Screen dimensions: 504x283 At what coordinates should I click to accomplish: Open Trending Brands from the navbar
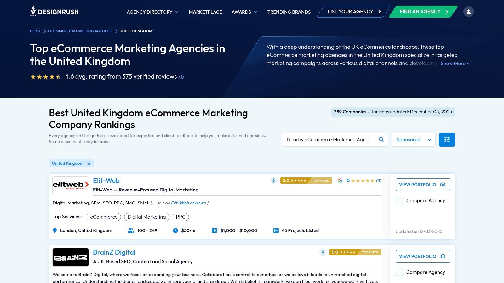(x=289, y=12)
